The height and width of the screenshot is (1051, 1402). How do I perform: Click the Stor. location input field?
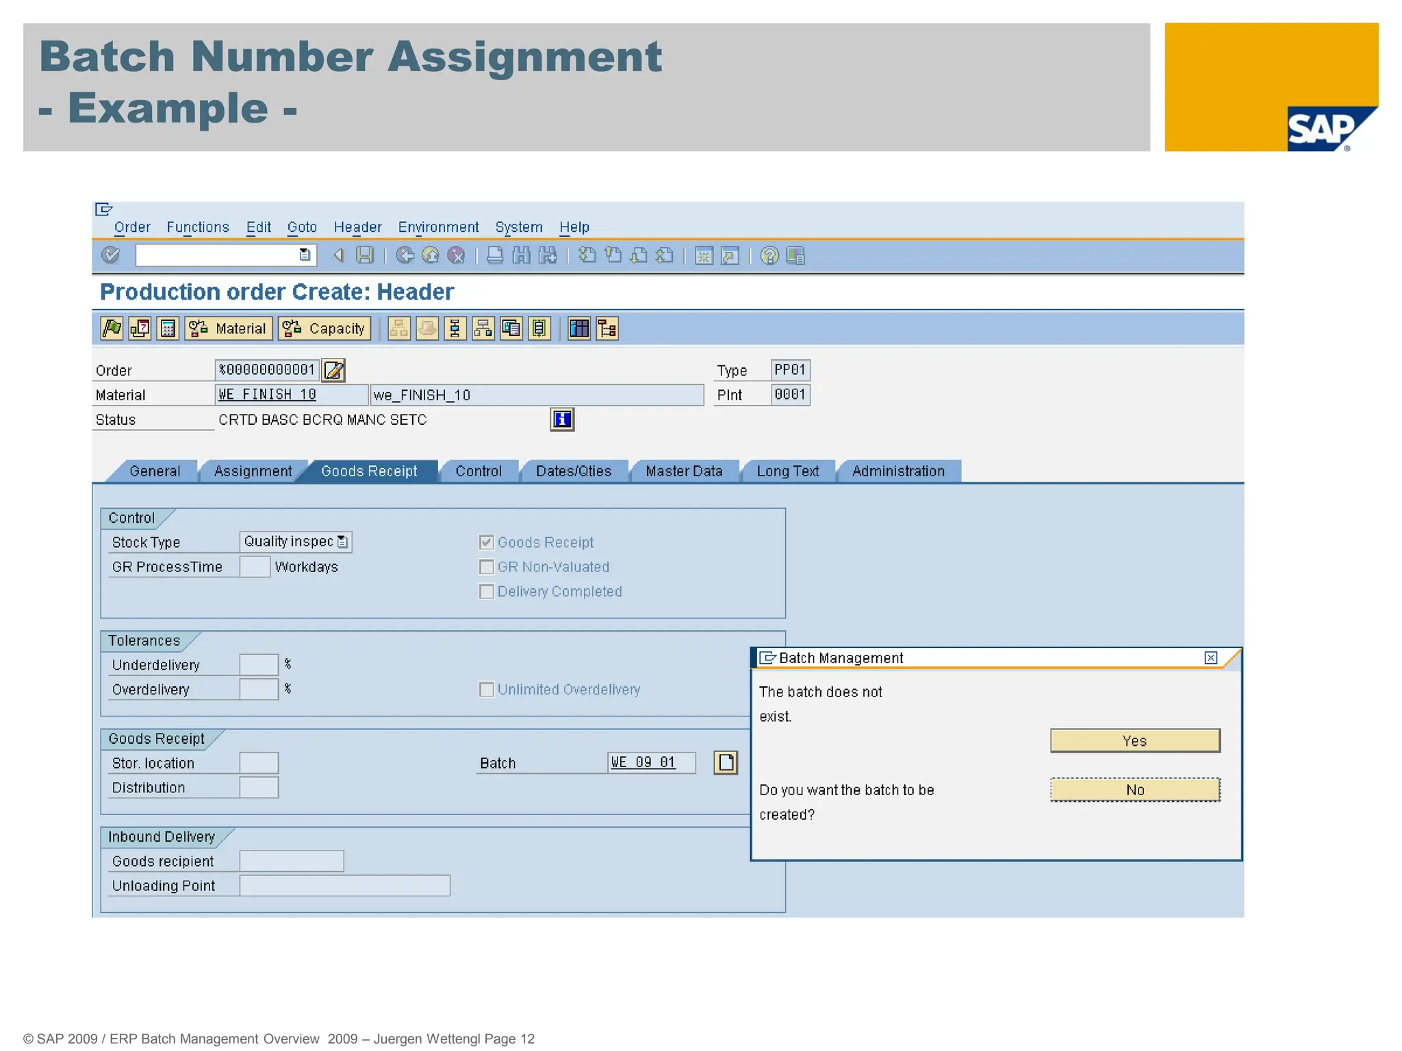259,762
